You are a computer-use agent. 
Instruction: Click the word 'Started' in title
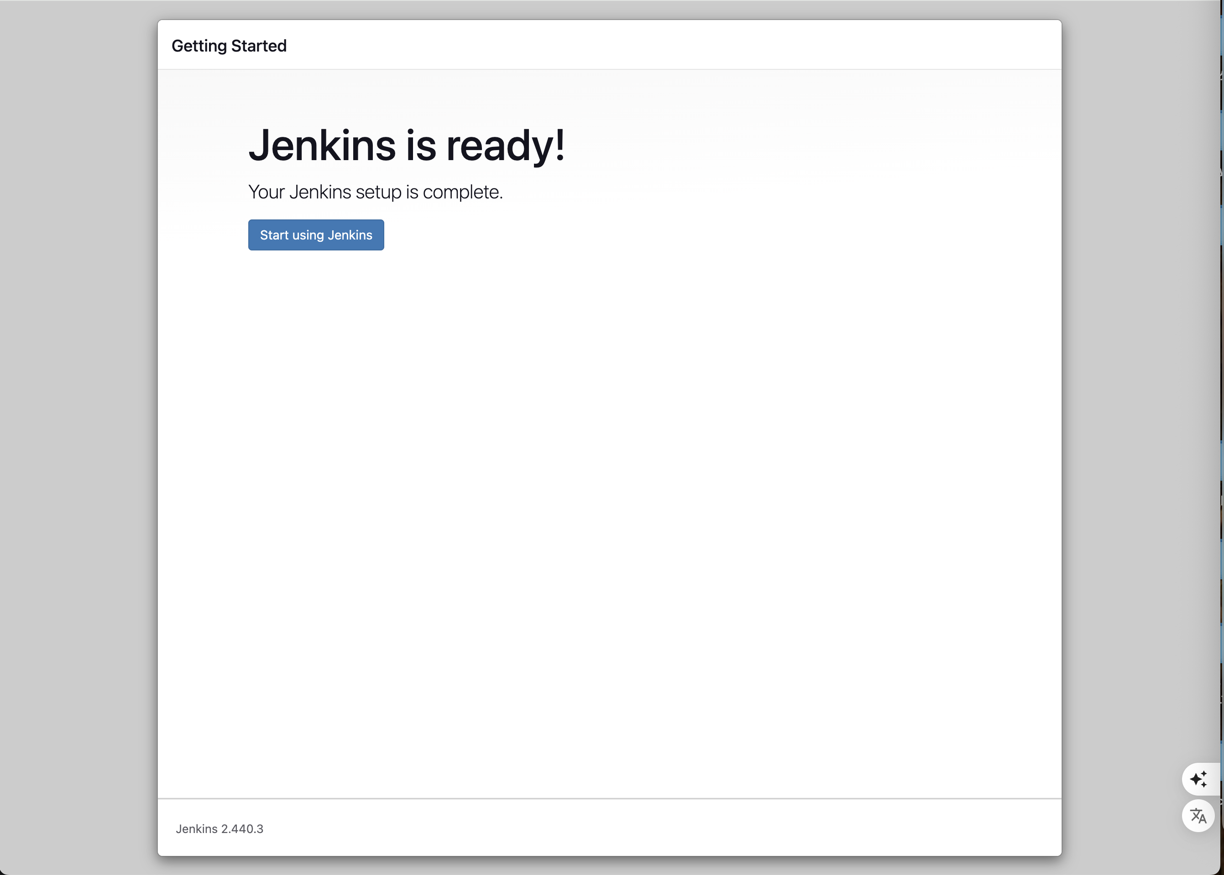[x=259, y=46]
